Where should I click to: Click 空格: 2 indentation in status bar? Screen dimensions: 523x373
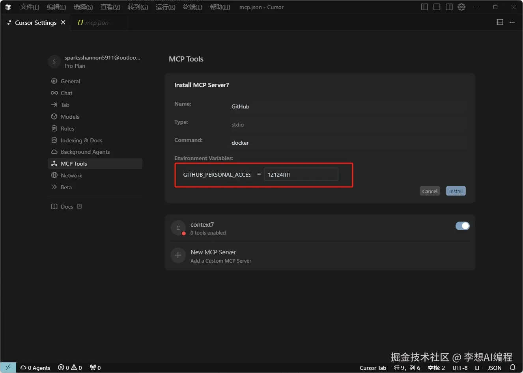pyautogui.click(x=436, y=367)
